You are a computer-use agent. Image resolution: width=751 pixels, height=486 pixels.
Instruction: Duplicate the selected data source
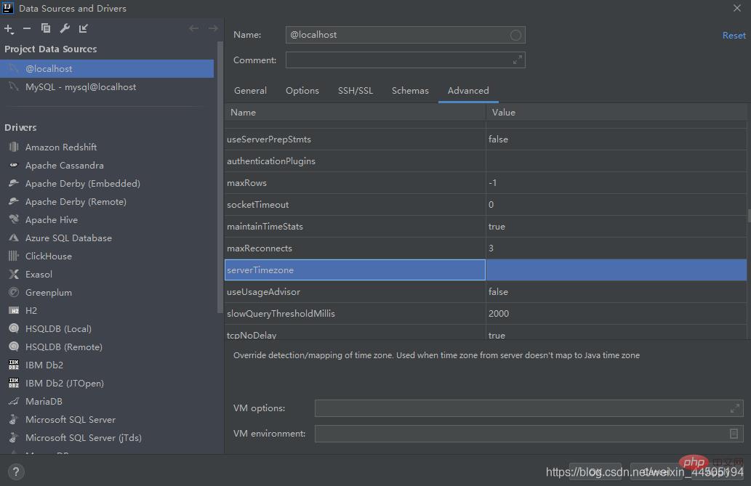(46, 28)
